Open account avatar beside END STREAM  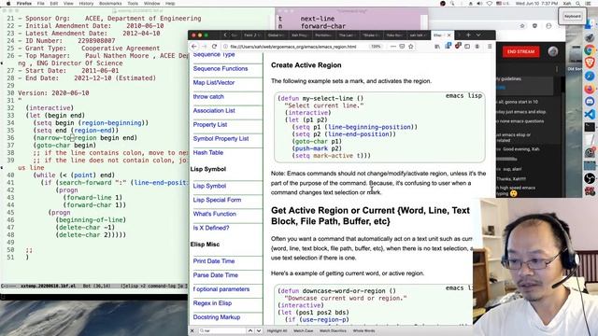pyautogui.click(x=552, y=51)
